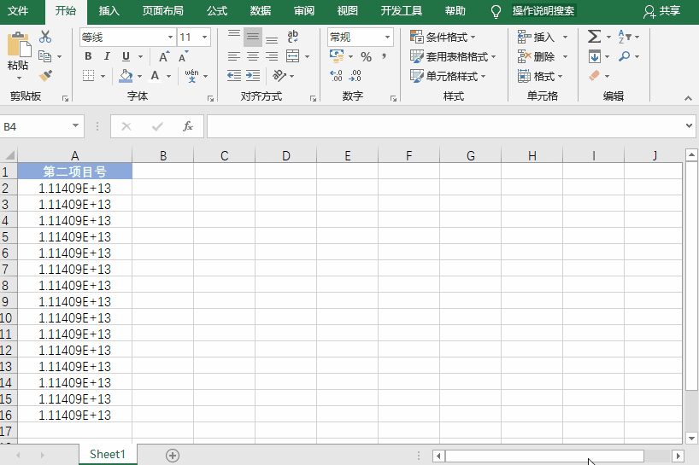Toggle Underline formatting
This screenshot has height=465, width=699.
126,56
